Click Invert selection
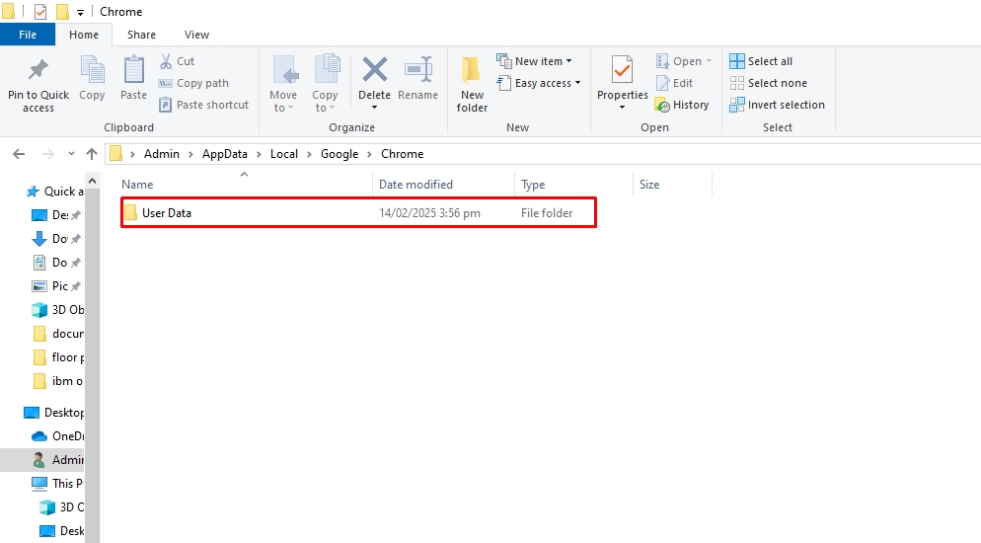 [x=778, y=105]
